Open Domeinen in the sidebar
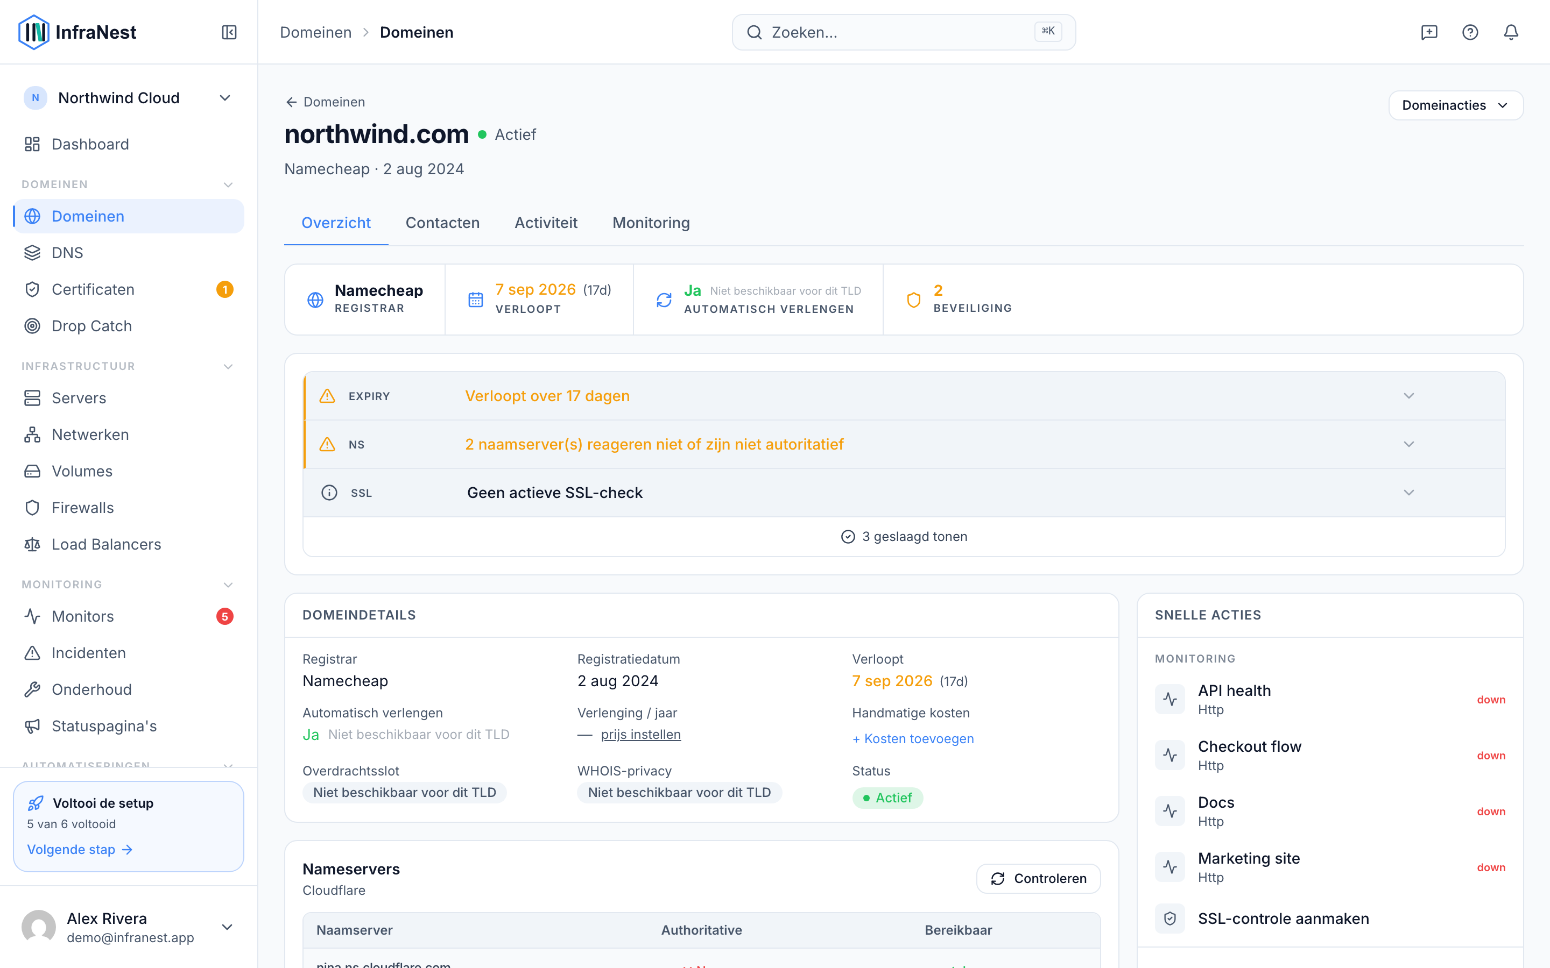The image size is (1550, 968). tap(128, 216)
